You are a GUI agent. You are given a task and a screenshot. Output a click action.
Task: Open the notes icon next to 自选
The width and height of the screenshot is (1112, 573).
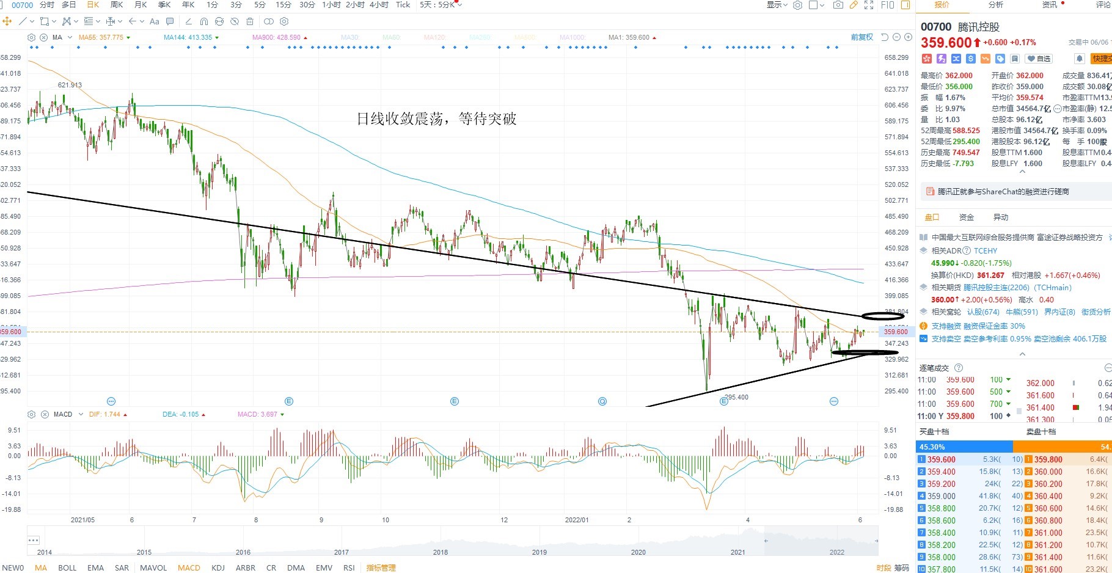pos(1015,59)
